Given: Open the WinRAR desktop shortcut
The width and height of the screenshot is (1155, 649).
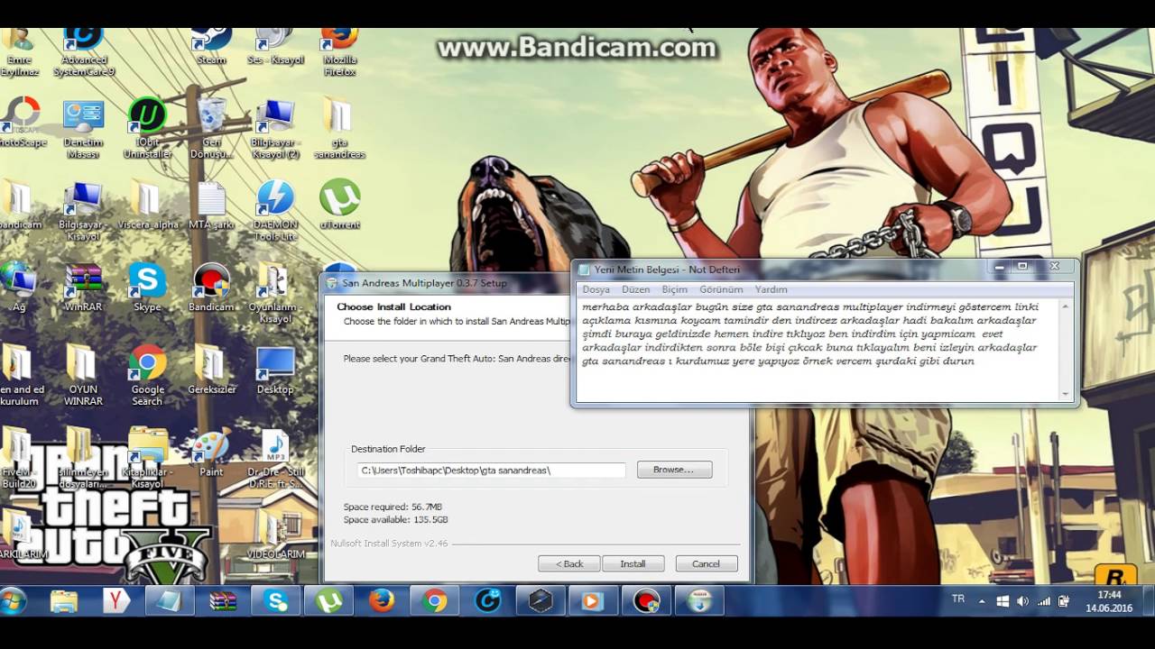Looking at the screenshot, I should pos(84,287).
